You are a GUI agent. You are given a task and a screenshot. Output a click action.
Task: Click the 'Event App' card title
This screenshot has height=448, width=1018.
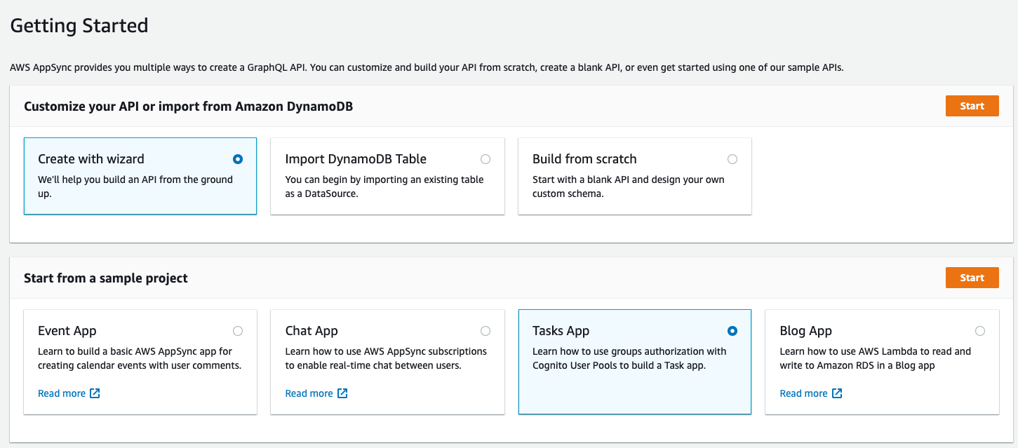coord(67,331)
